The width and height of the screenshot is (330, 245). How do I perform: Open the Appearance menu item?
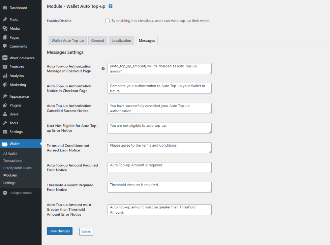[x=19, y=96]
